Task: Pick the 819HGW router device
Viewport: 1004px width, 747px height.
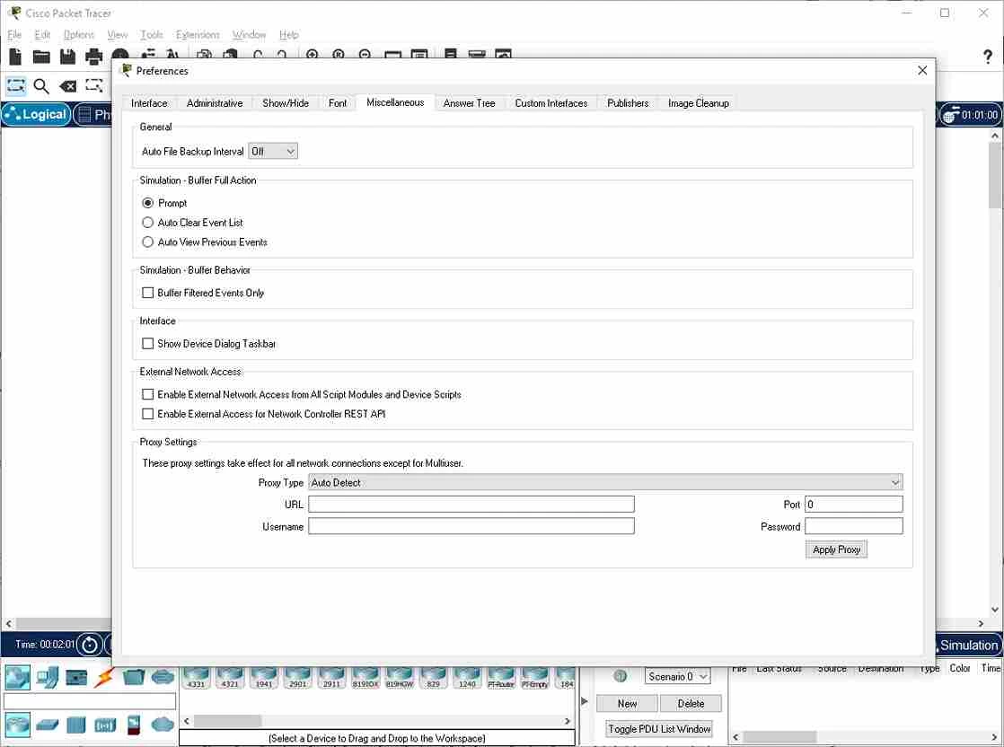Action: (400, 678)
